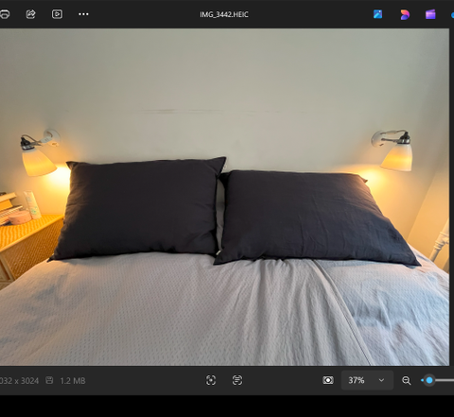Click the visual search scan icon

point(211,380)
